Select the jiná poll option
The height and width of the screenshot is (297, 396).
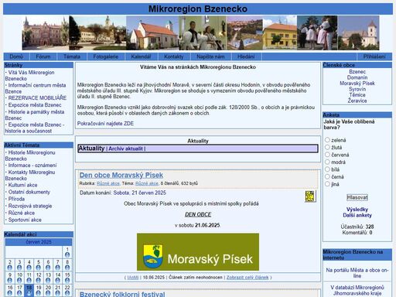(327, 184)
